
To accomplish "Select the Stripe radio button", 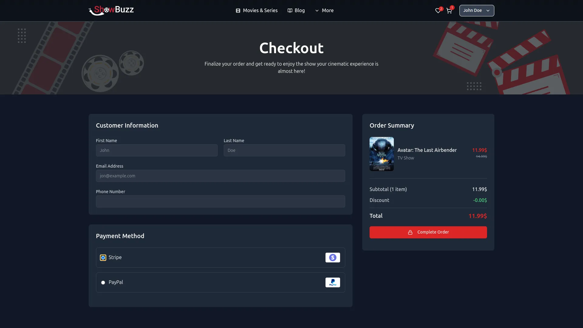I will coord(103,258).
